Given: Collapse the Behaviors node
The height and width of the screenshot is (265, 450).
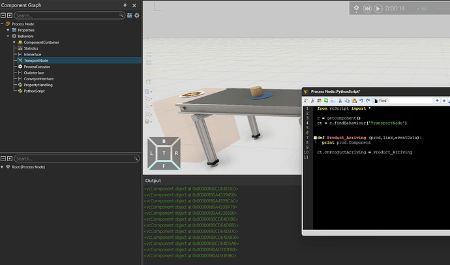Looking at the screenshot, I should [x=8, y=36].
